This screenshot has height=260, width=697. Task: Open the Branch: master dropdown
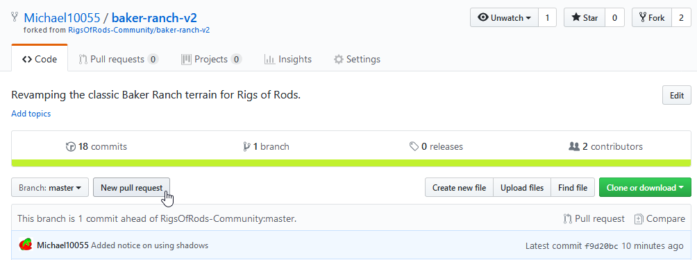click(50, 188)
